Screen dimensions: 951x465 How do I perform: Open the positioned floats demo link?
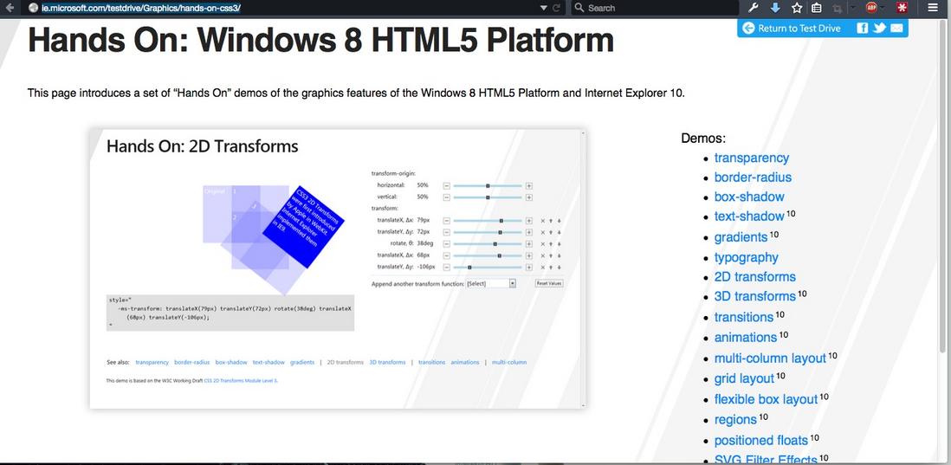(x=761, y=440)
